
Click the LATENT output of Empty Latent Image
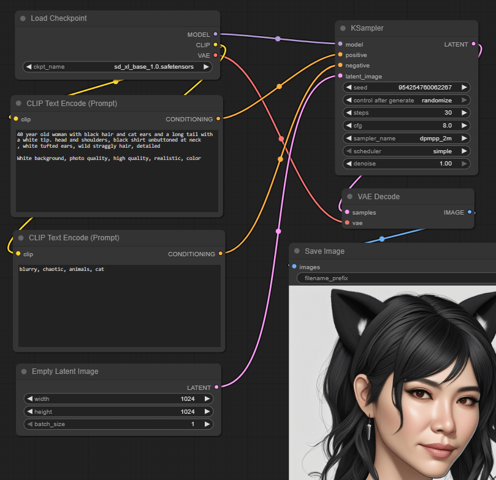pyautogui.click(x=216, y=387)
